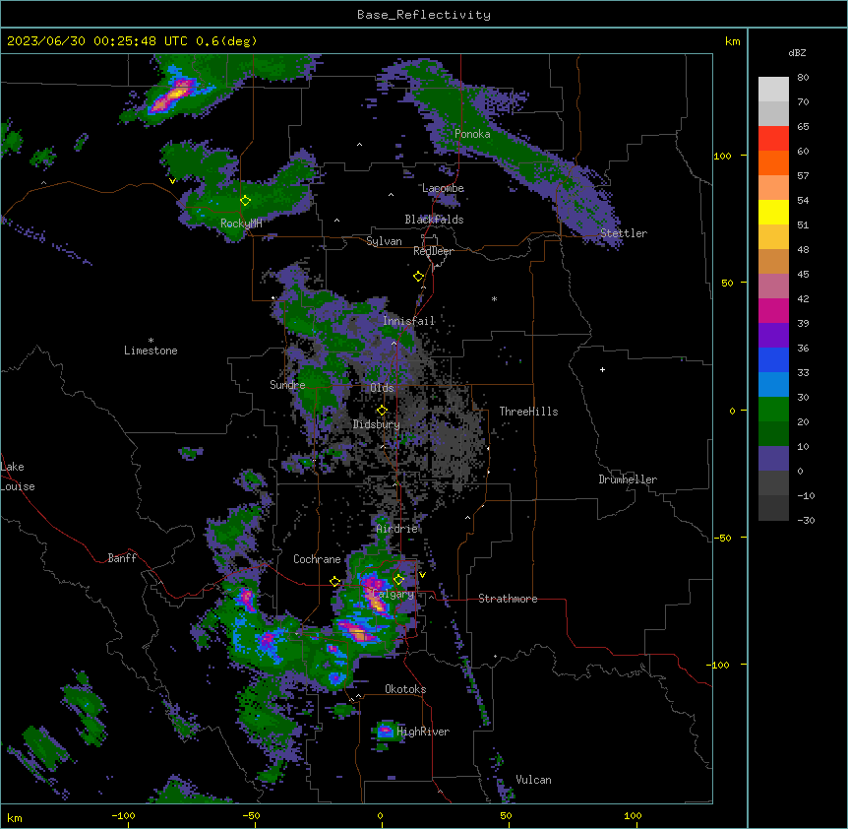
Task: Click the ThreeHills label
Action: [528, 412]
